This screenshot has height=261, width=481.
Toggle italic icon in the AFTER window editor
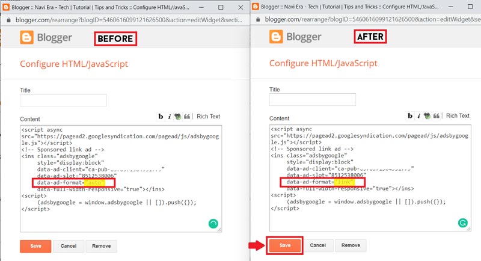[x=418, y=116]
